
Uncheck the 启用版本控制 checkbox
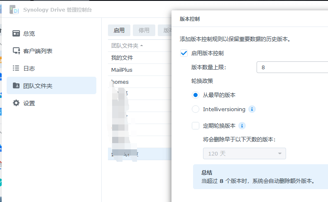184,53
